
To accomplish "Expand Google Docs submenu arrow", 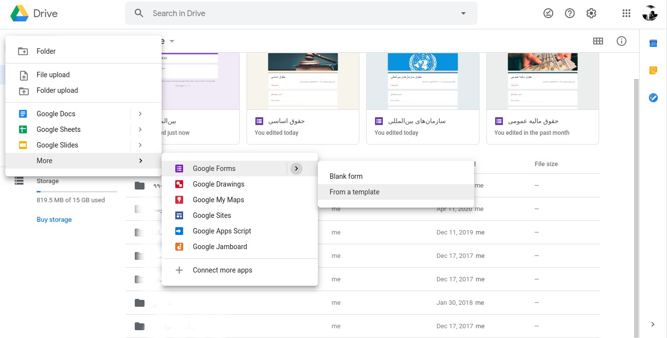I will point(140,114).
